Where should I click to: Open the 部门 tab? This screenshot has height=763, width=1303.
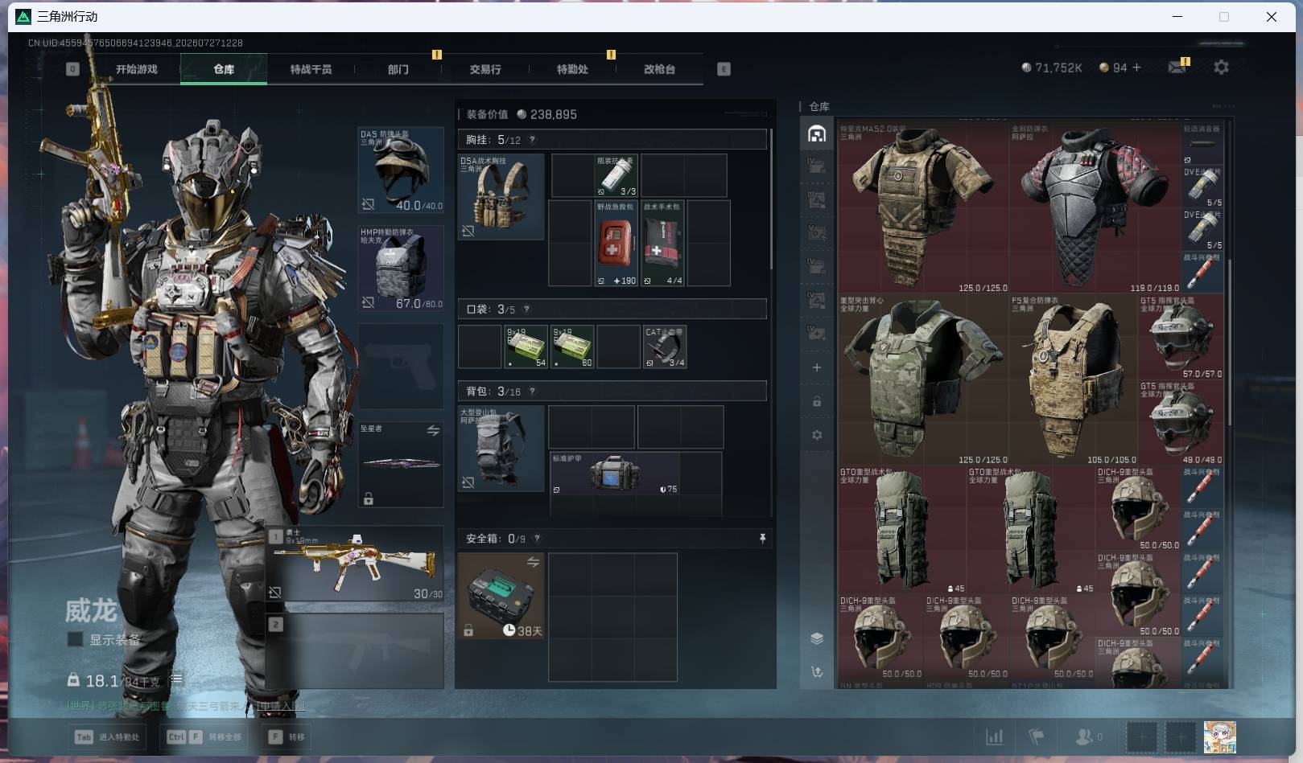pyautogui.click(x=398, y=69)
